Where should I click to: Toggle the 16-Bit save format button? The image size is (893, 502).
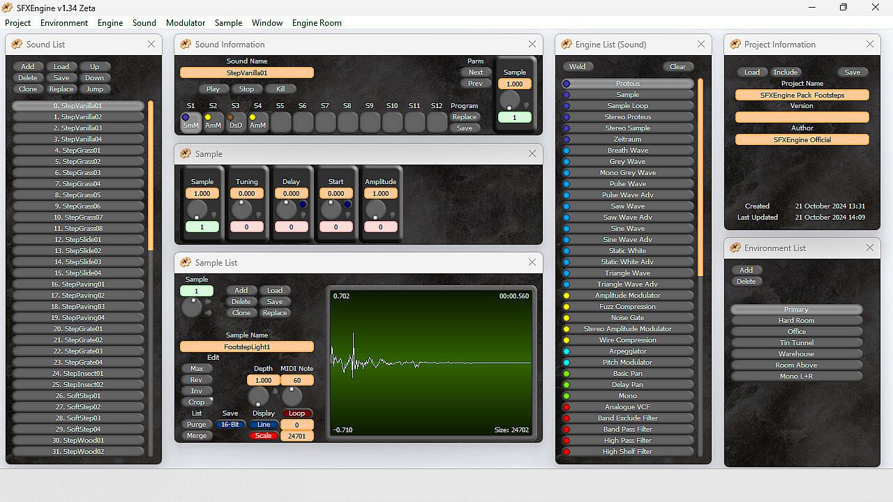point(230,425)
